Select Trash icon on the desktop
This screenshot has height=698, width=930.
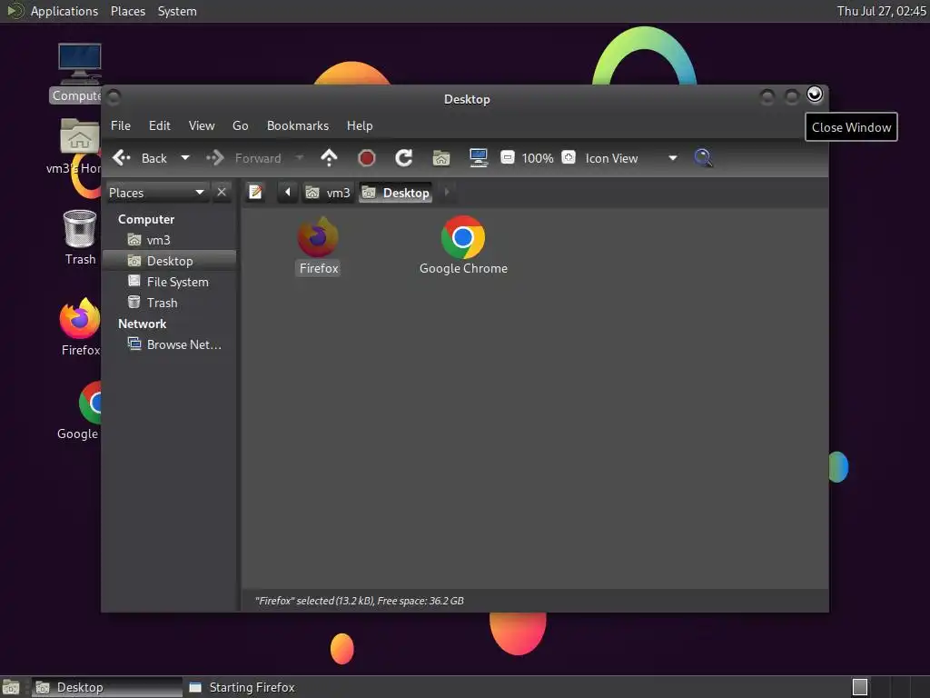point(80,237)
